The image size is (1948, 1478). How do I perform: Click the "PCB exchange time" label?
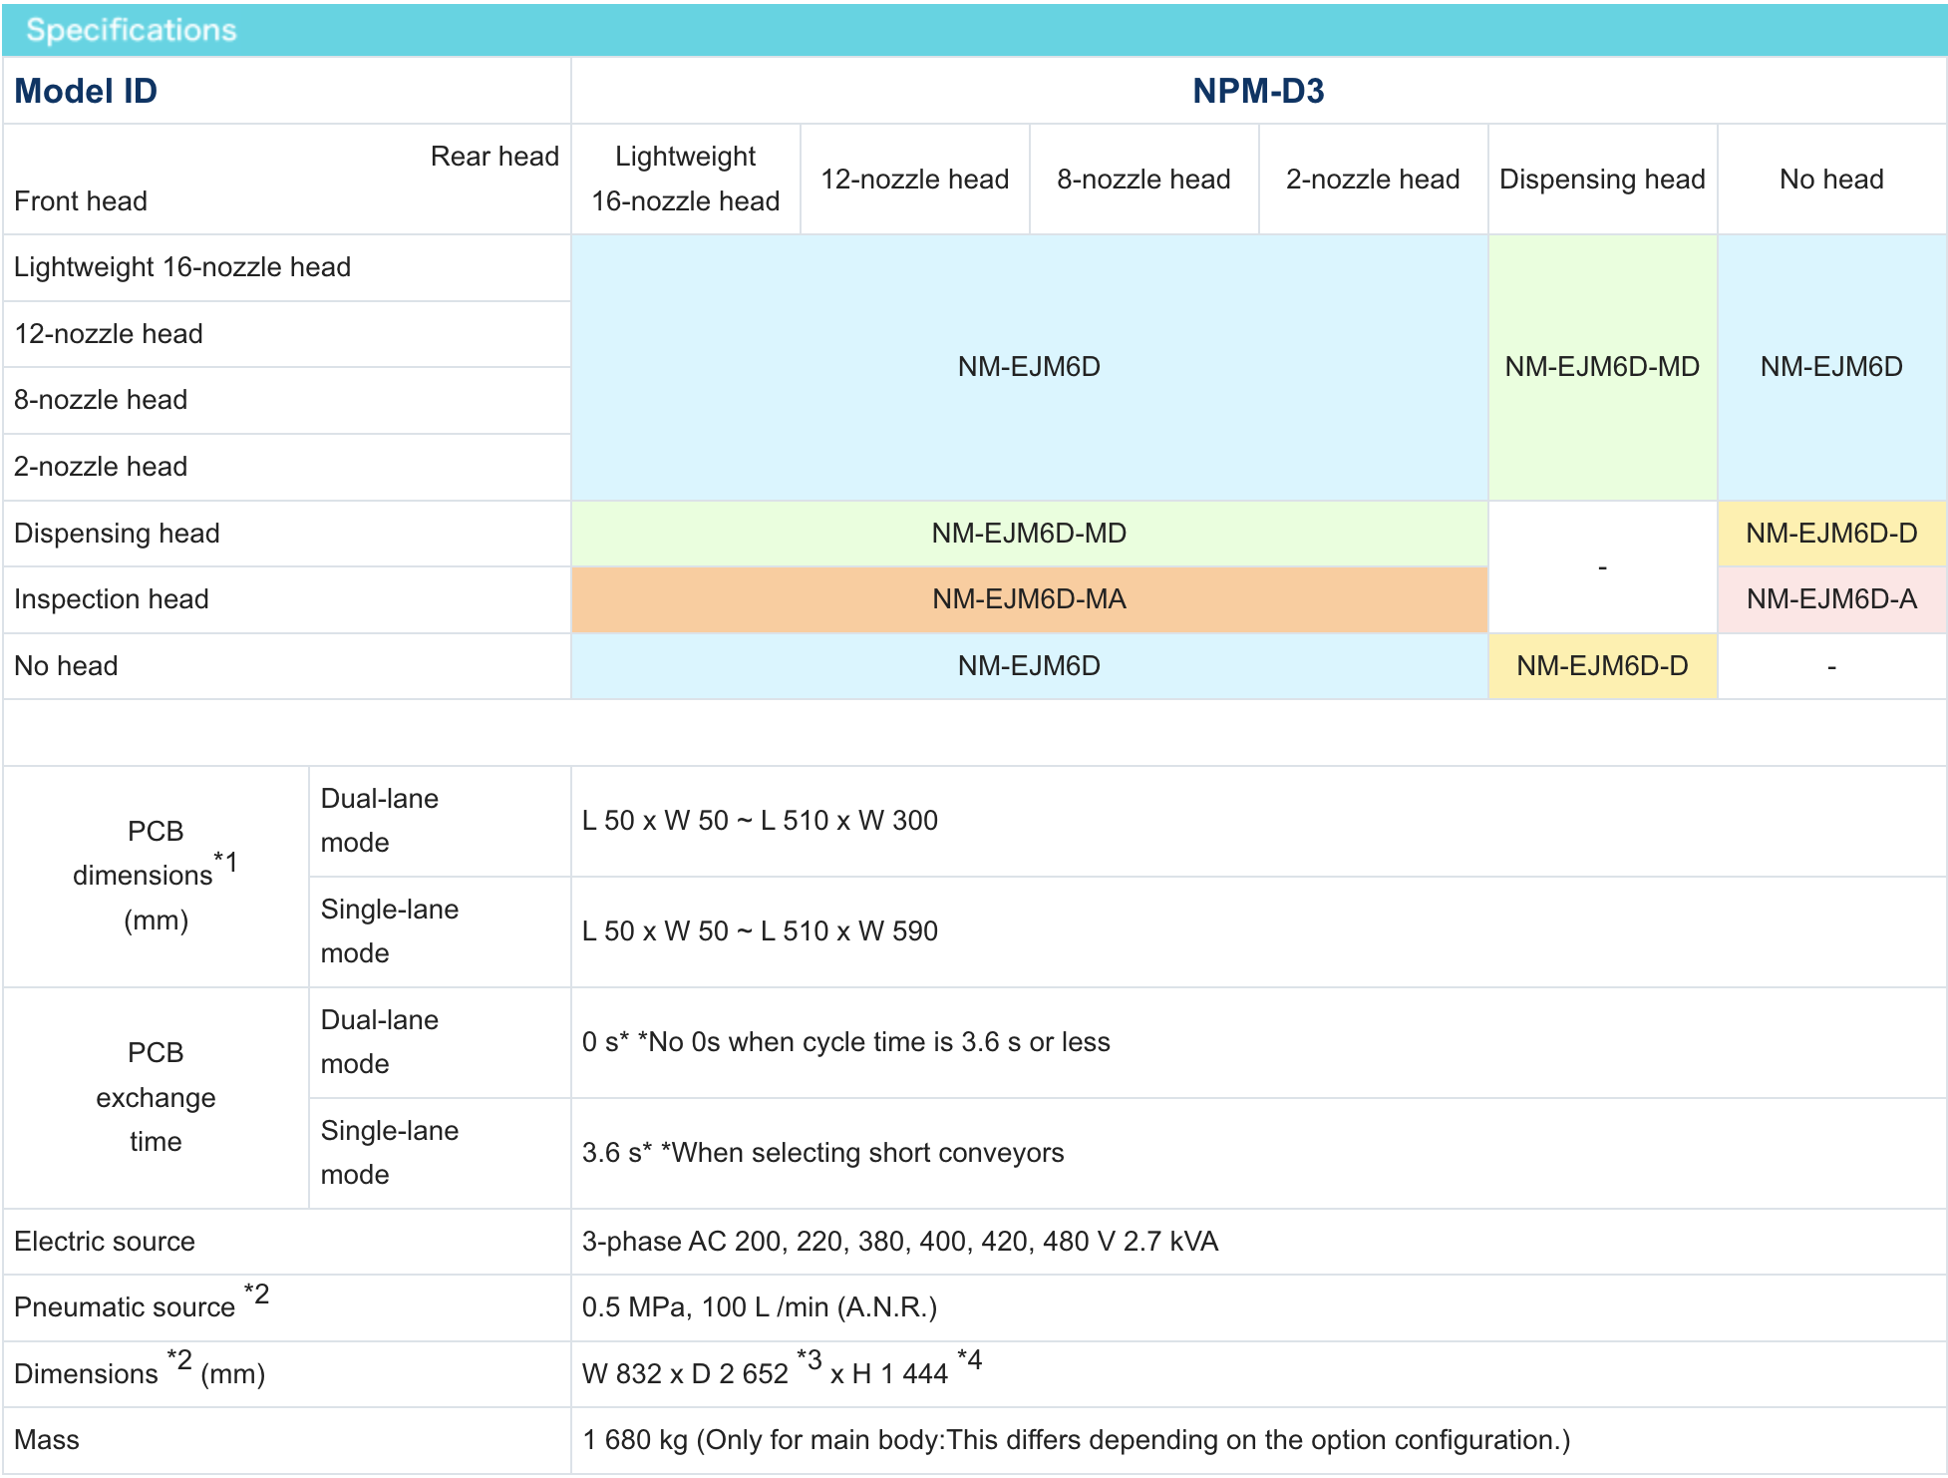[156, 1097]
